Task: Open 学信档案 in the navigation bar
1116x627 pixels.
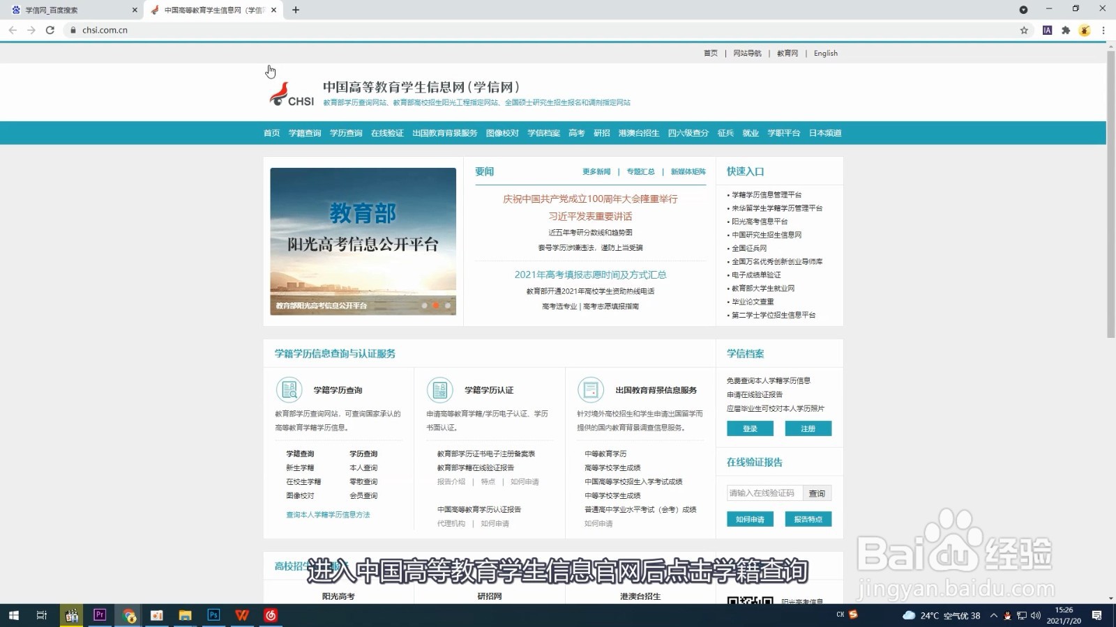Action: click(544, 133)
